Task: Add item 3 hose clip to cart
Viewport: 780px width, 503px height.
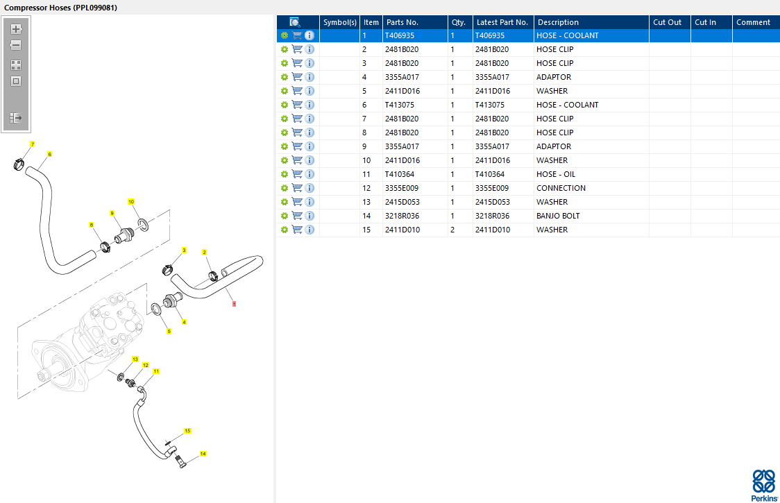Action: coord(297,63)
